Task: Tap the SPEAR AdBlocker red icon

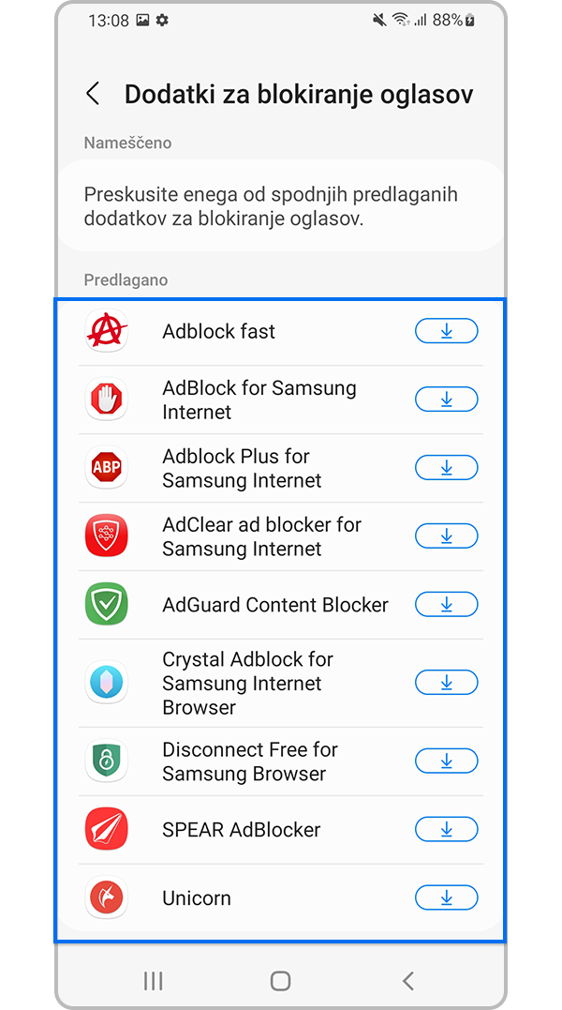Action: [107, 829]
